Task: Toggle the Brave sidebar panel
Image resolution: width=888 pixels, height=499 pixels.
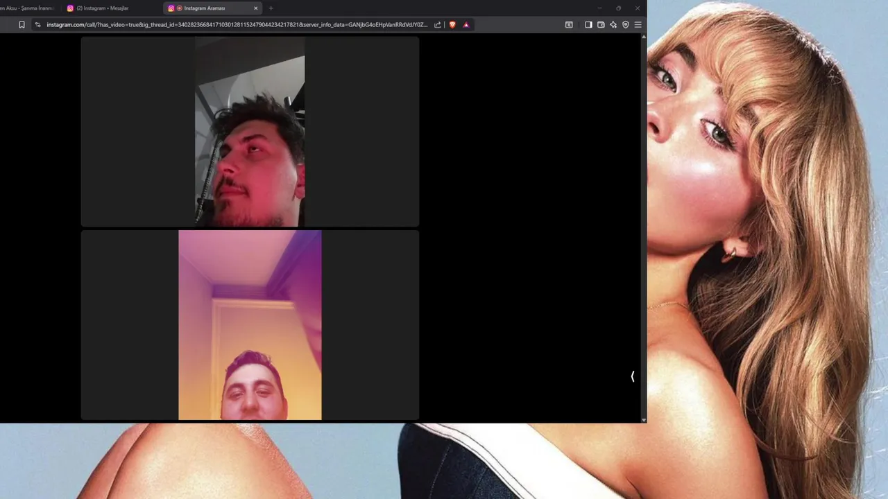Action: pyautogui.click(x=588, y=24)
